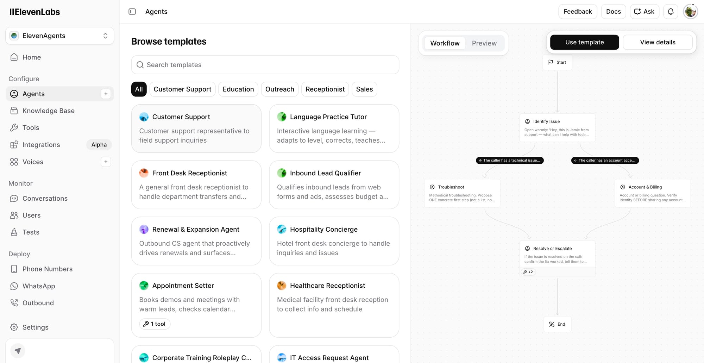Image resolution: width=704 pixels, height=363 pixels.
Task: Open the Conversations monitor
Action: pyautogui.click(x=45, y=198)
